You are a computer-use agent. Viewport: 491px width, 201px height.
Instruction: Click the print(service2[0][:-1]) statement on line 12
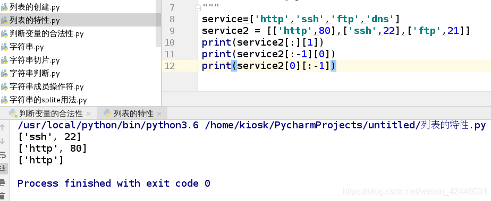coord(269,66)
